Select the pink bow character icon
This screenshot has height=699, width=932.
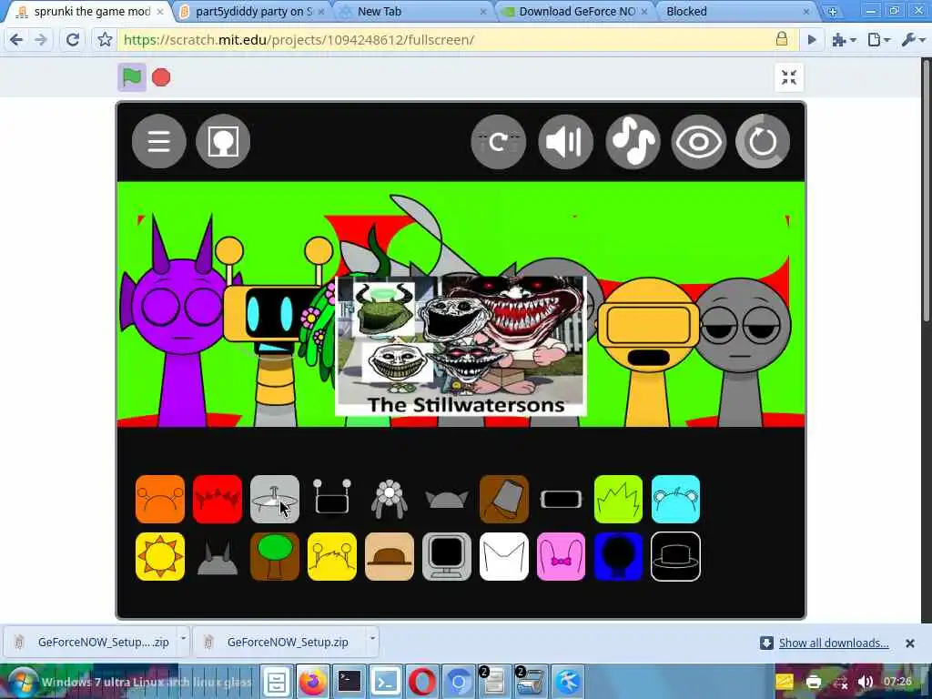(561, 557)
